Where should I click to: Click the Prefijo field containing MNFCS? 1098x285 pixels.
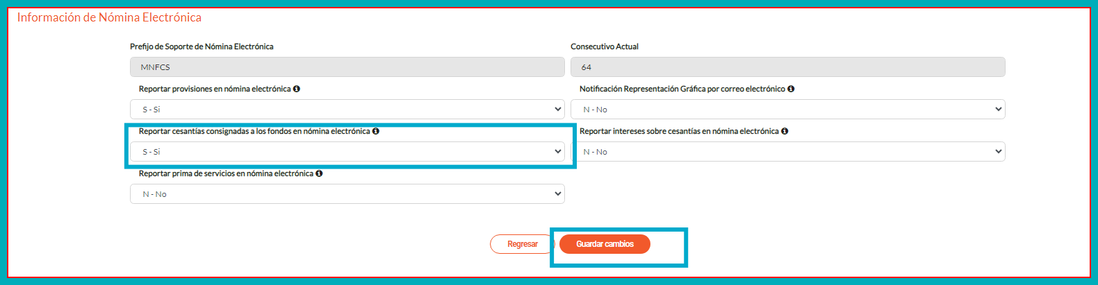[347, 67]
